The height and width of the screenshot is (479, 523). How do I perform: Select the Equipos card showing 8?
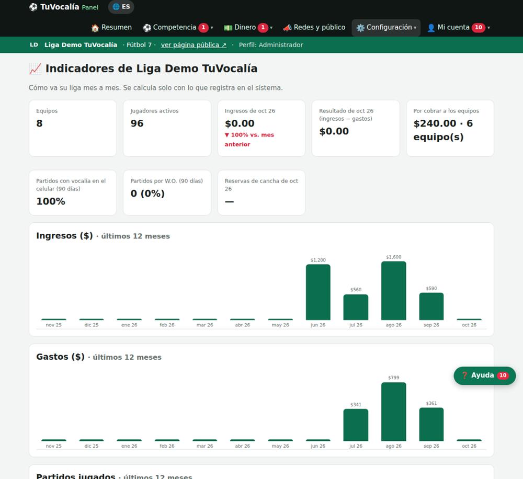(x=73, y=128)
